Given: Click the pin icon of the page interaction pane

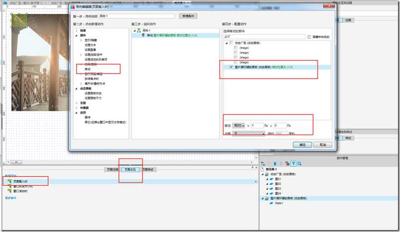Looking at the screenshot, I should (252, 167).
